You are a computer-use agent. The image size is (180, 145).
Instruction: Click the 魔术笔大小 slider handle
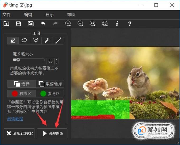[x=18, y=60]
